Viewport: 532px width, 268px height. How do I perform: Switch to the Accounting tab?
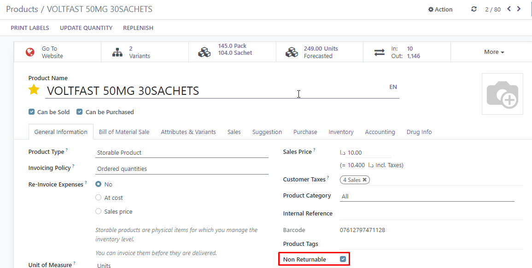tap(380, 132)
